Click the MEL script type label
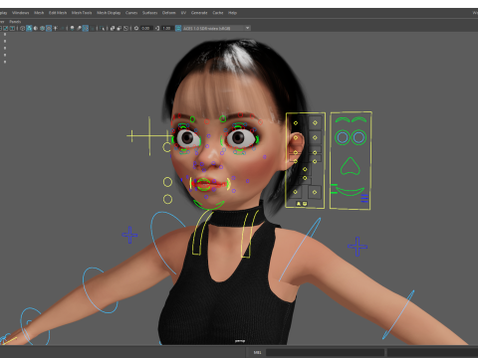Image resolution: width=478 pixels, height=358 pixels. point(257,352)
